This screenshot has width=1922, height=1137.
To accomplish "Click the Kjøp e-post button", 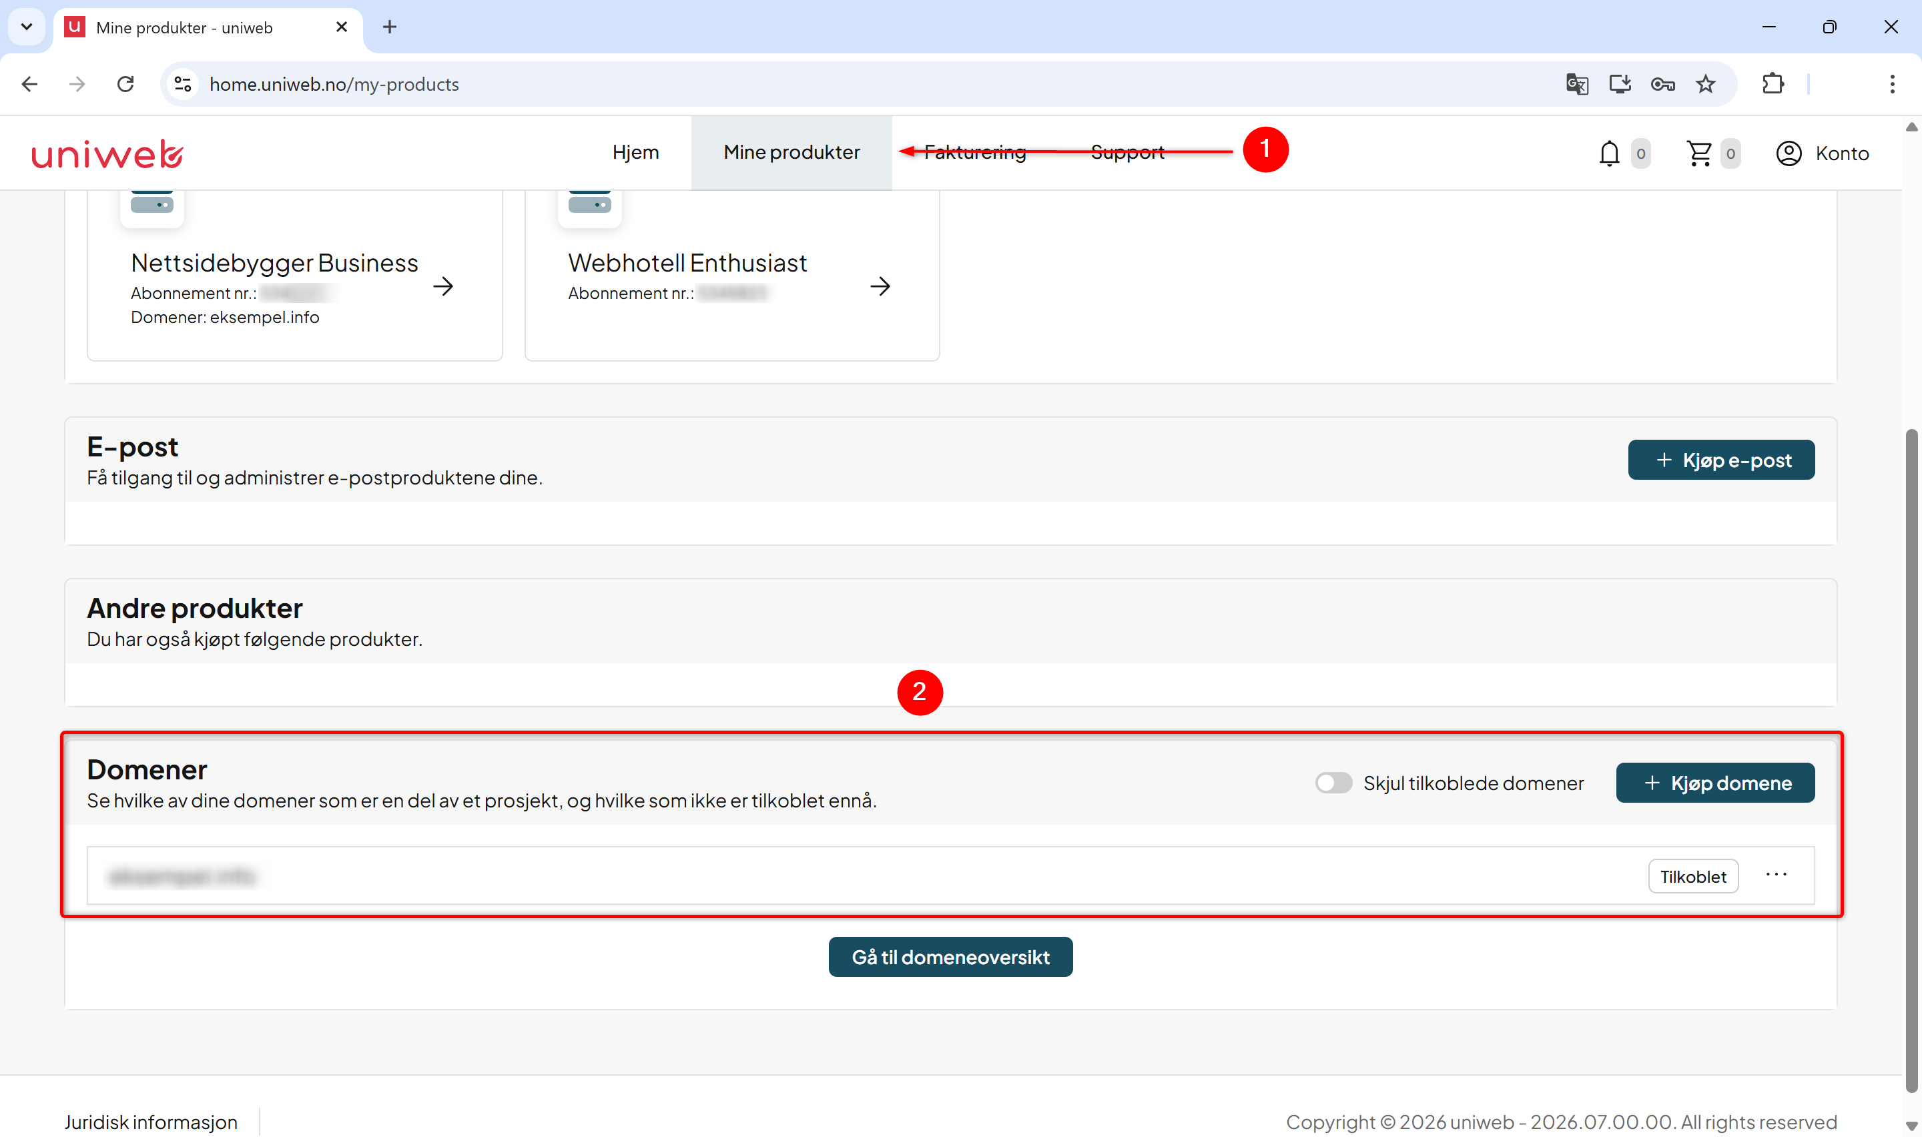I will pyautogui.click(x=1720, y=460).
